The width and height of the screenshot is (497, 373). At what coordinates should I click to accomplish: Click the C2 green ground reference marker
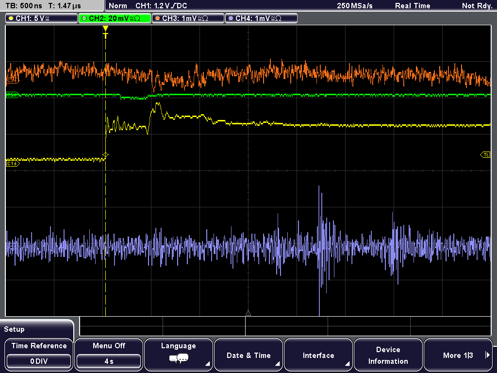[13, 95]
